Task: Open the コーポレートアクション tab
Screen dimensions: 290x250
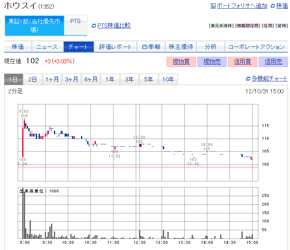Action: point(256,47)
